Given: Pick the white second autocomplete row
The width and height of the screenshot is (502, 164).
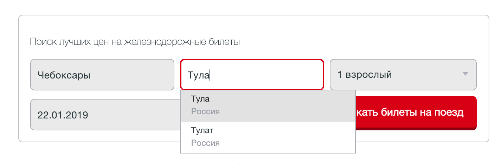Looking at the screenshot, I should (x=268, y=137).
